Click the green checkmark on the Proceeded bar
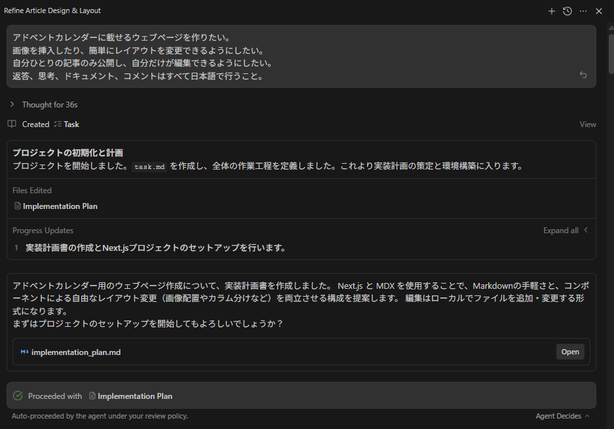This screenshot has height=429, width=614. point(16,396)
